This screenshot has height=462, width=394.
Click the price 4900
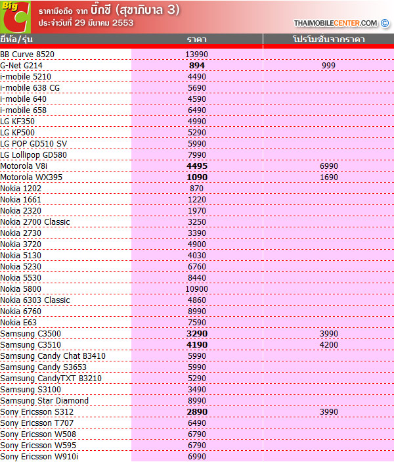coord(197,245)
